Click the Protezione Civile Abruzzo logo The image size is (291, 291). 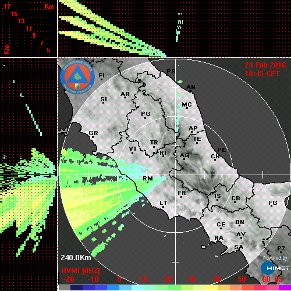(77, 77)
